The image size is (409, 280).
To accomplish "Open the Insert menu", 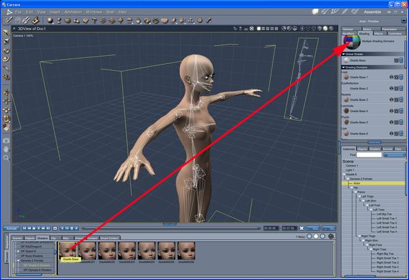I will click(55, 12).
